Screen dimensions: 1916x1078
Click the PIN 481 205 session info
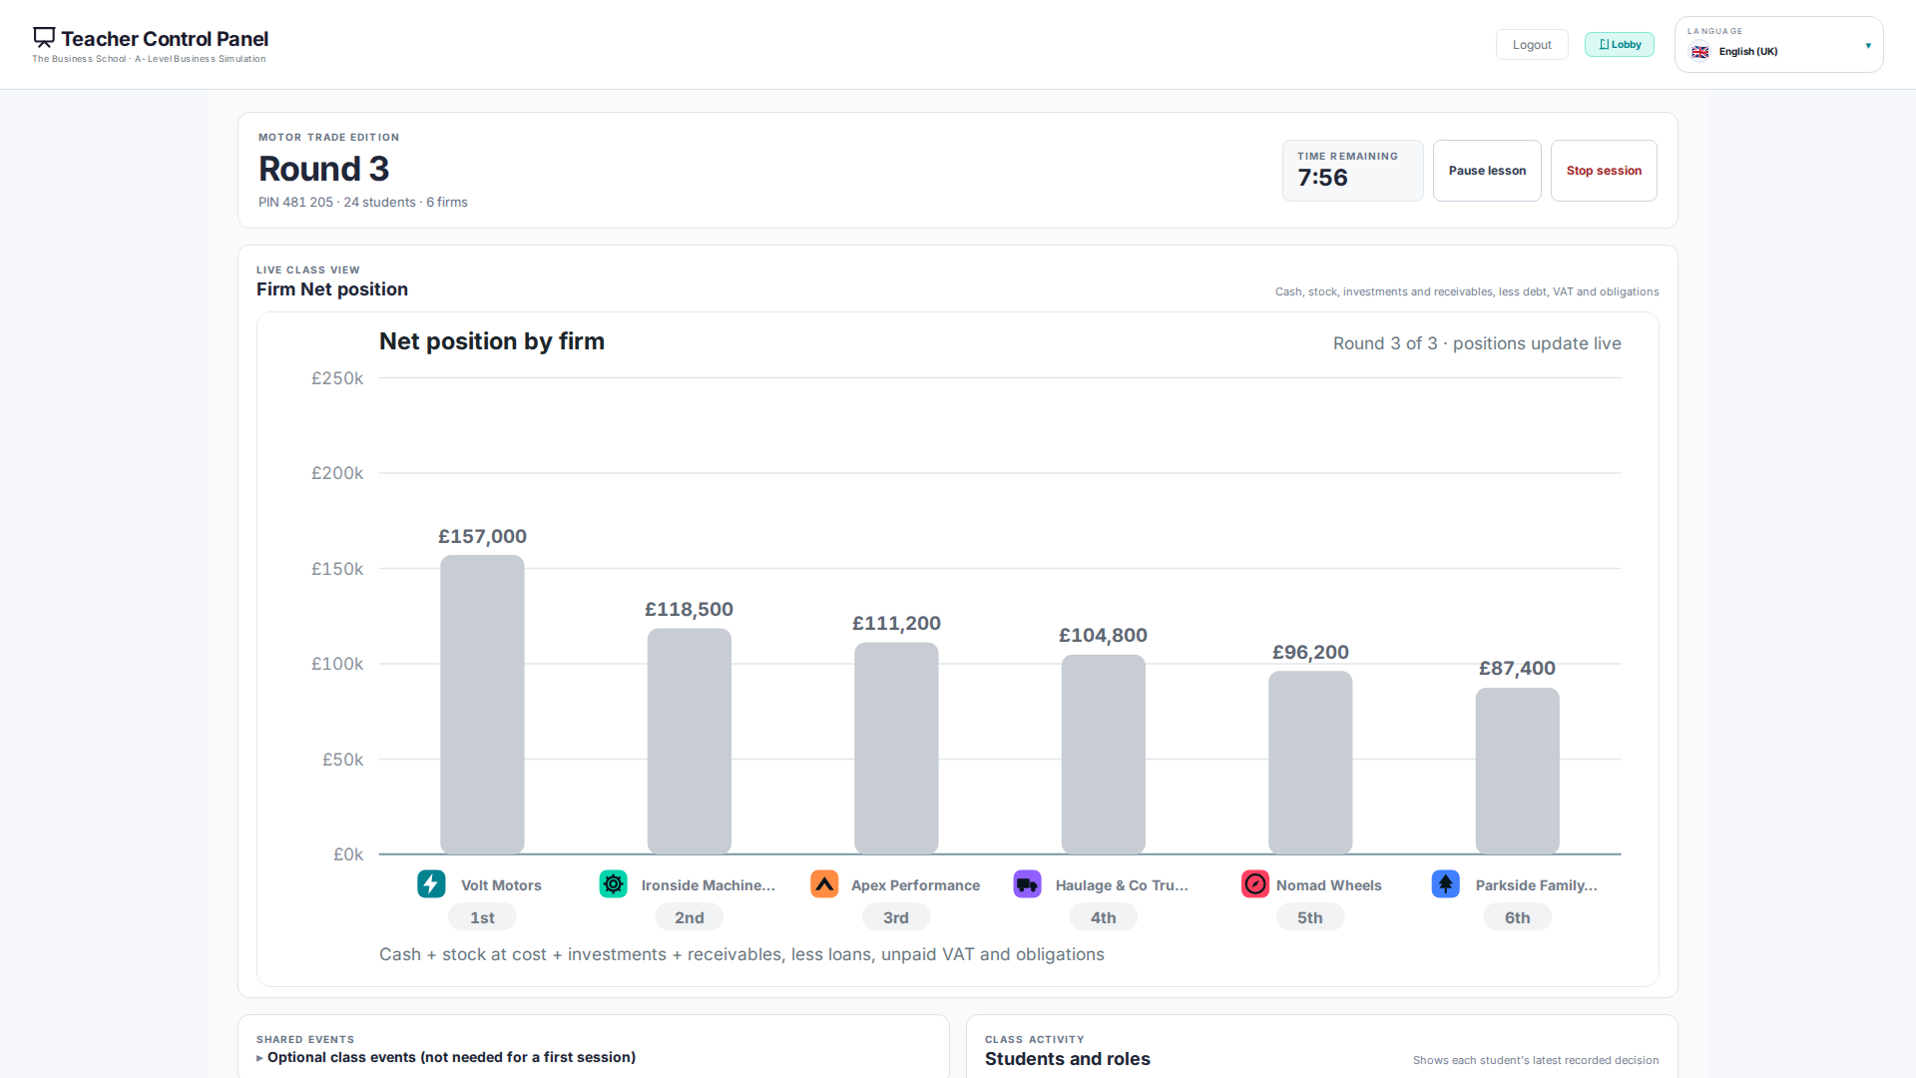pyautogui.click(x=363, y=202)
